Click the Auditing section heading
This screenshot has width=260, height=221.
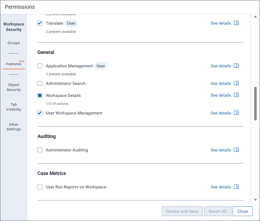[47, 136]
